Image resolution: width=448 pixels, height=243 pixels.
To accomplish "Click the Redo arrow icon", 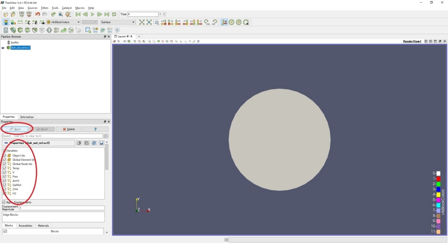I will click(45, 14).
